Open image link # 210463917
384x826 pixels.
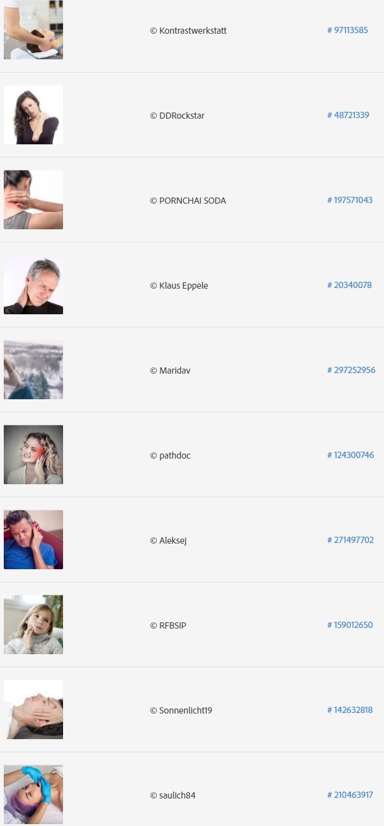[x=350, y=795]
